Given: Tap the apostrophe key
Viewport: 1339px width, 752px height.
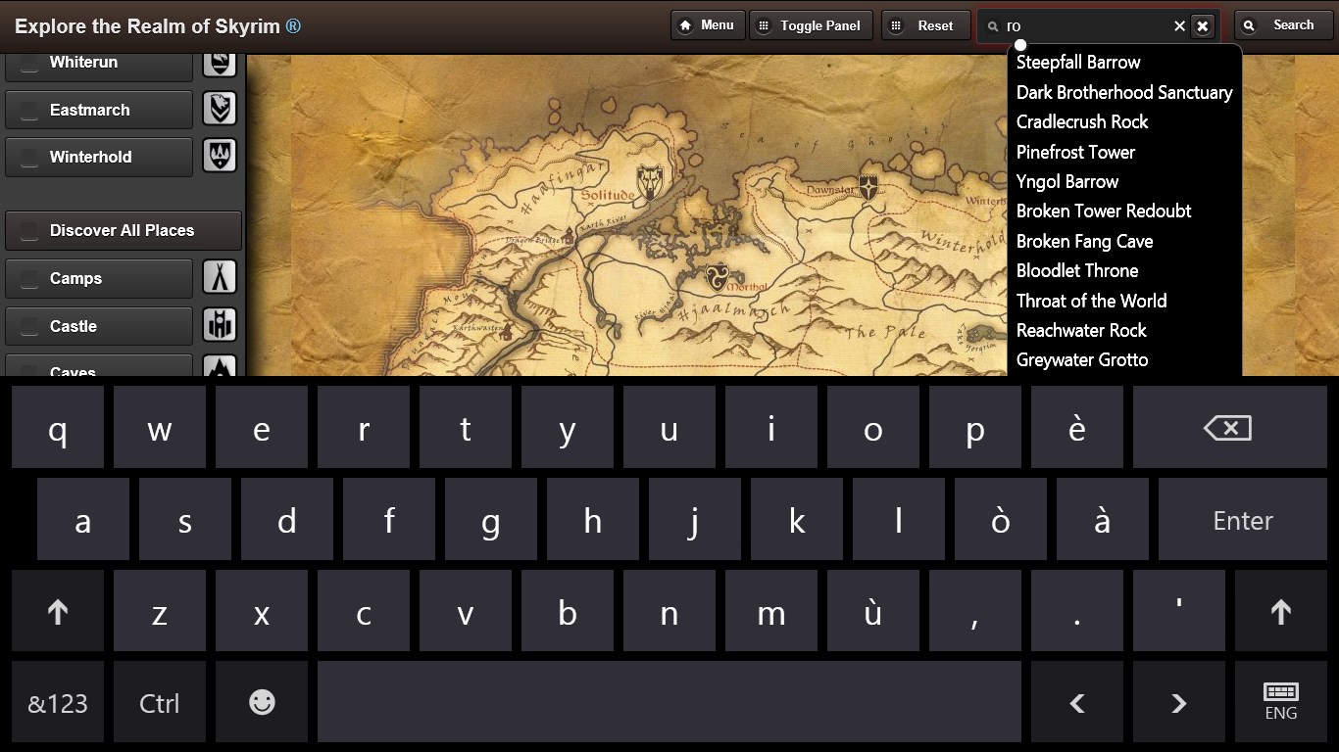Looking at the screenshot, I should pyautogui.click(x=1179, y=612).
